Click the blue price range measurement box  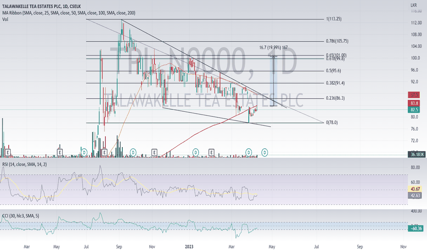point(274,81)
